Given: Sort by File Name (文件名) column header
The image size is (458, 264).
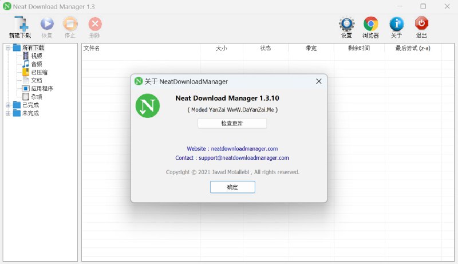Looking at the screenshot, I should (x=141, y=48).
